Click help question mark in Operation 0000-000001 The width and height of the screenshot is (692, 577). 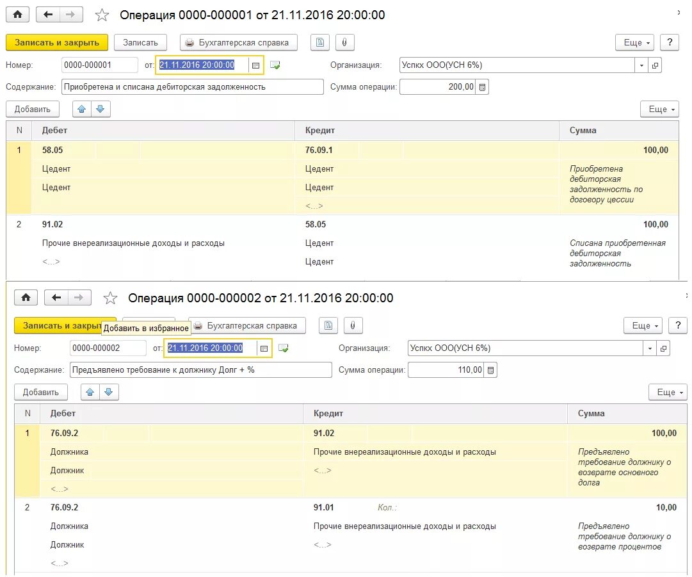670,42
